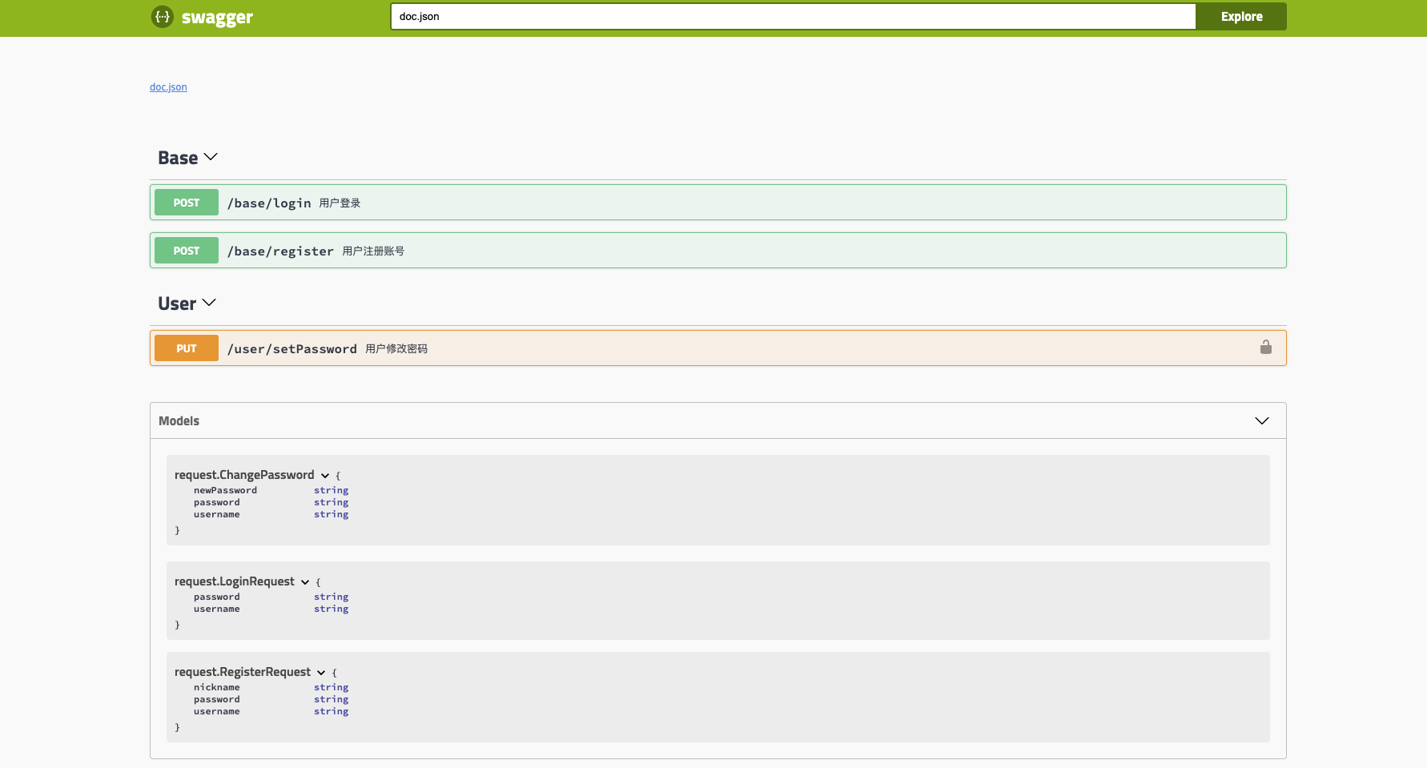Image resolution: width=1427 pixels, height=768 pixels.
Task: Click the 用户修改密码 summary text
Action: 396,349
